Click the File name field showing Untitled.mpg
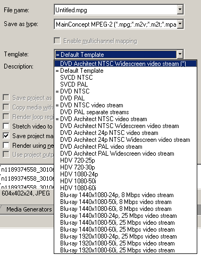The height and width of the screenshot is (255, 201). [x=116, y=10]
